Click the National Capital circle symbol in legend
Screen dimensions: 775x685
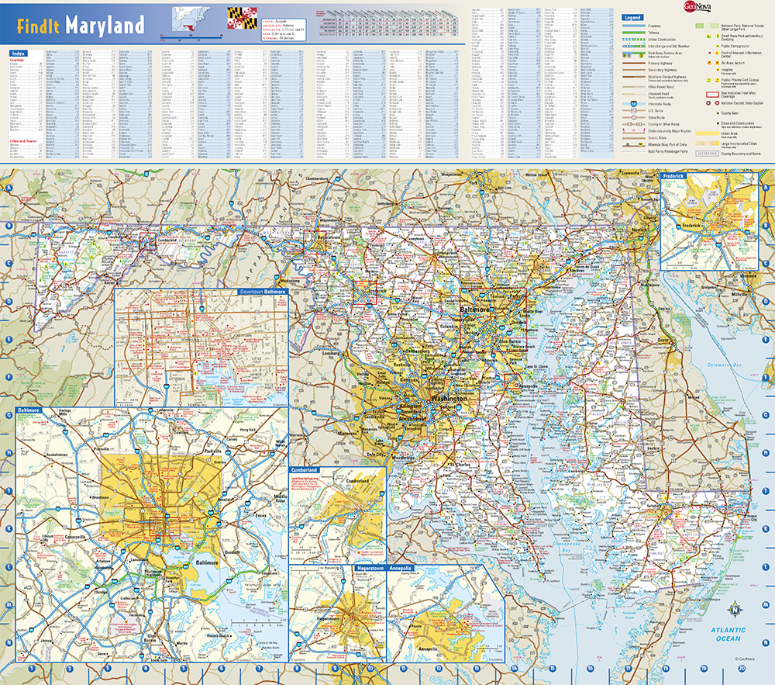click(x=709, y=103)
